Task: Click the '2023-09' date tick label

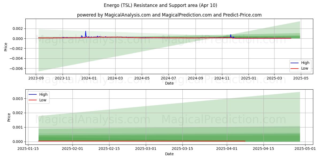Action: tap(36, 78)
